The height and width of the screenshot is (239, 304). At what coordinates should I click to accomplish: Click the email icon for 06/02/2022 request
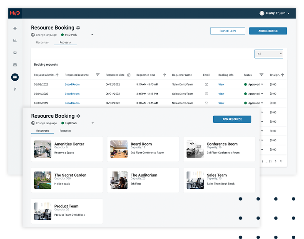click(207, 84)
